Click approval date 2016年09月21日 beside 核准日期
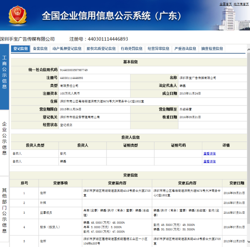Viewport: 250px width, 247px height. click(x=190, y=117)
